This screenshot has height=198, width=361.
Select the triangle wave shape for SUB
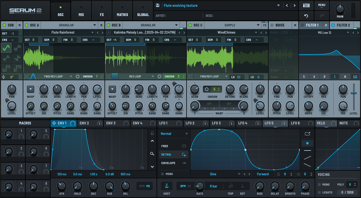[x=6, y=58]
